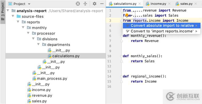This screenshot has width=202, height=104.
Task: Close the sales.py tab
Action: pos(196,4)
